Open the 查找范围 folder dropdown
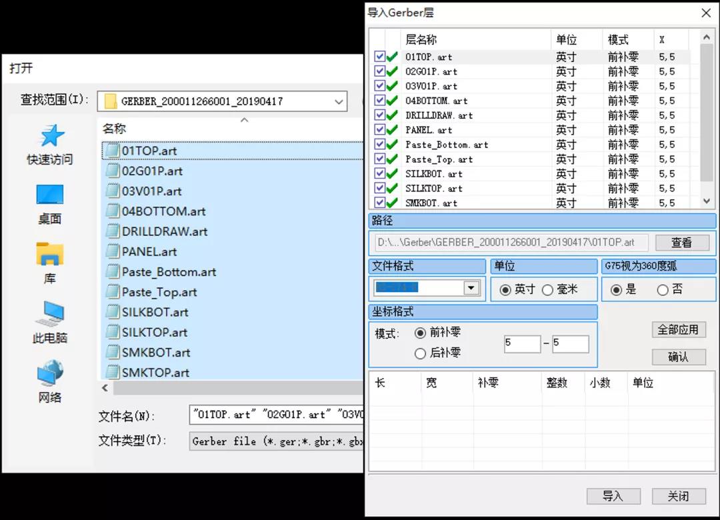Image resolution: width=720 pixels, height=520 pixels. click(339, 101)
